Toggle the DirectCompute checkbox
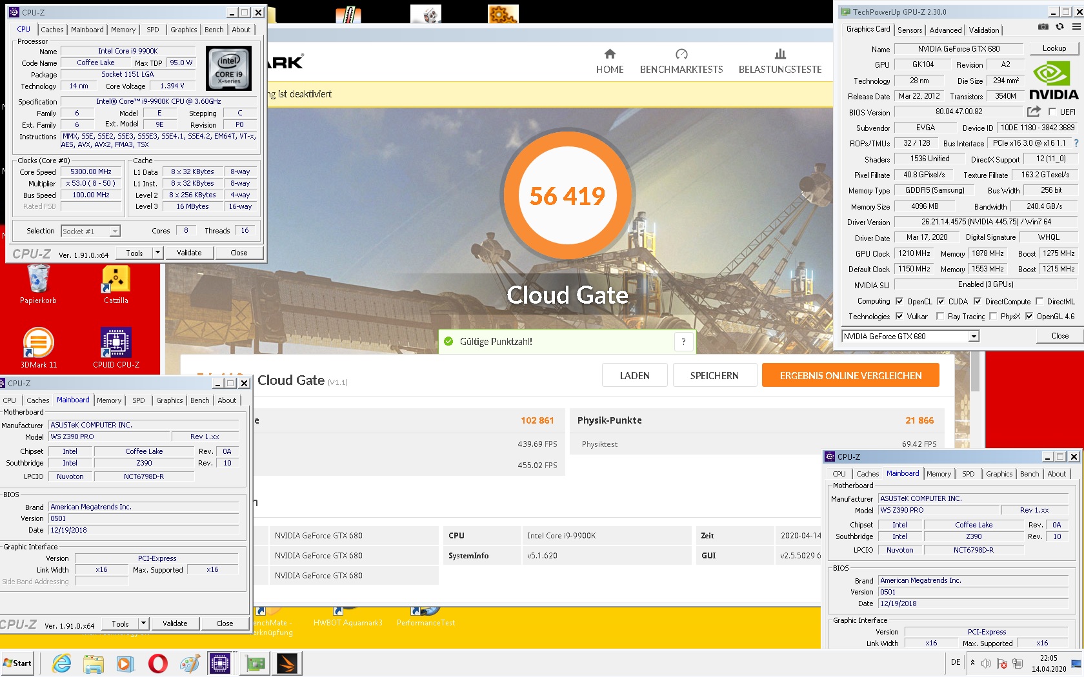1084x677 pixels. point(978,301)
